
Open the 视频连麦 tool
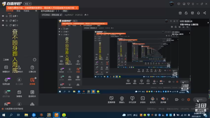point(6,81)
